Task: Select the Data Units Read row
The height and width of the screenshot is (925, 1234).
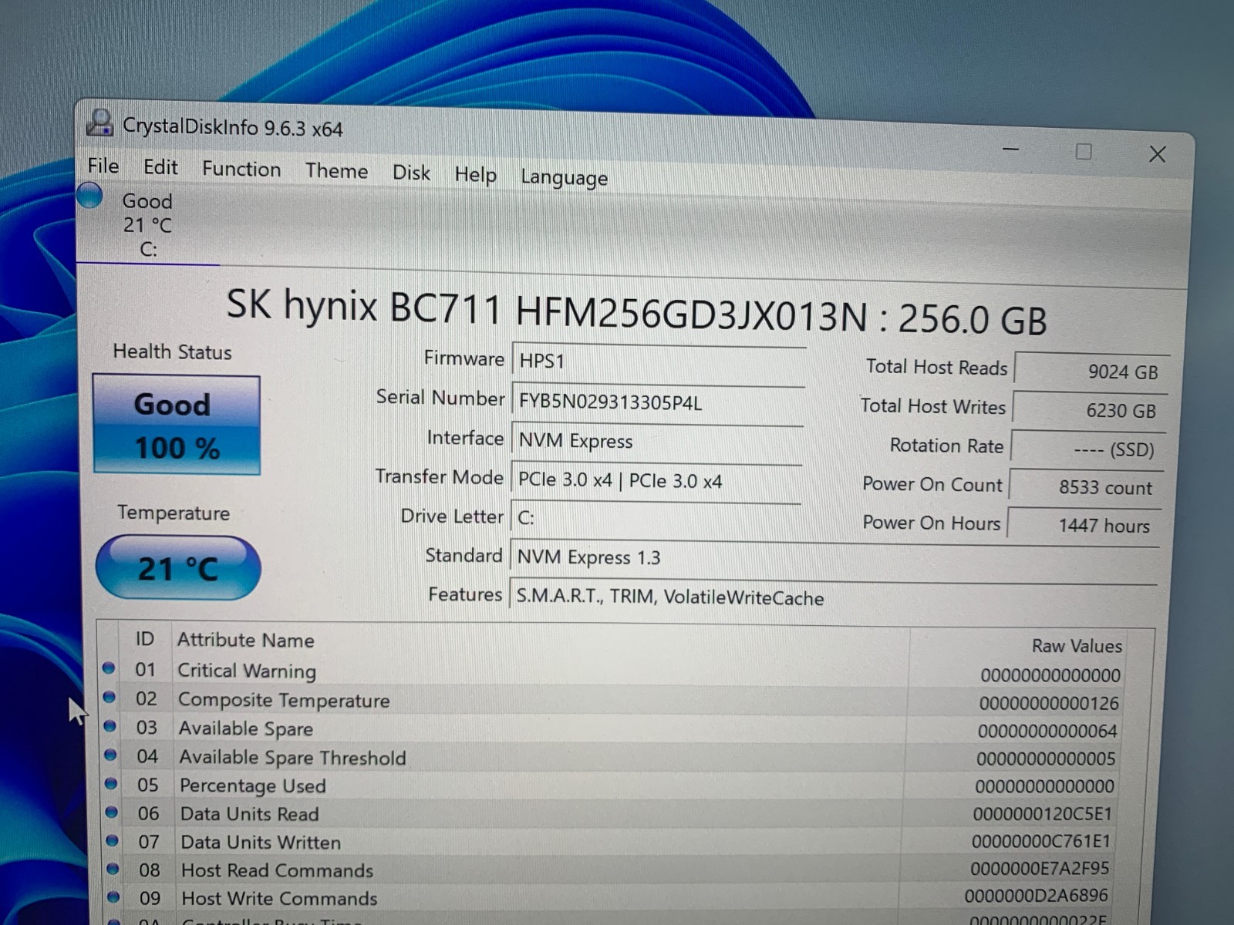Action: (x=609, y=814)
